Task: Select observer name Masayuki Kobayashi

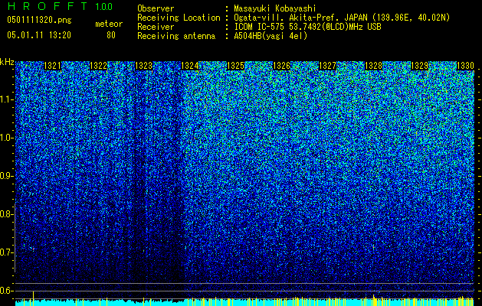Action: coord(275,8)
